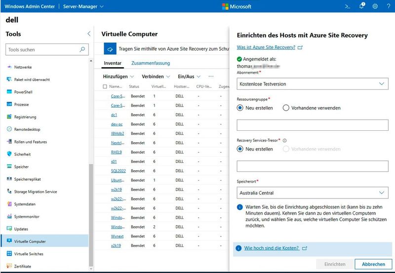Click the Recovery Services-Tresor name input field
Screen dimensions: 395x273
coord(313,166)
